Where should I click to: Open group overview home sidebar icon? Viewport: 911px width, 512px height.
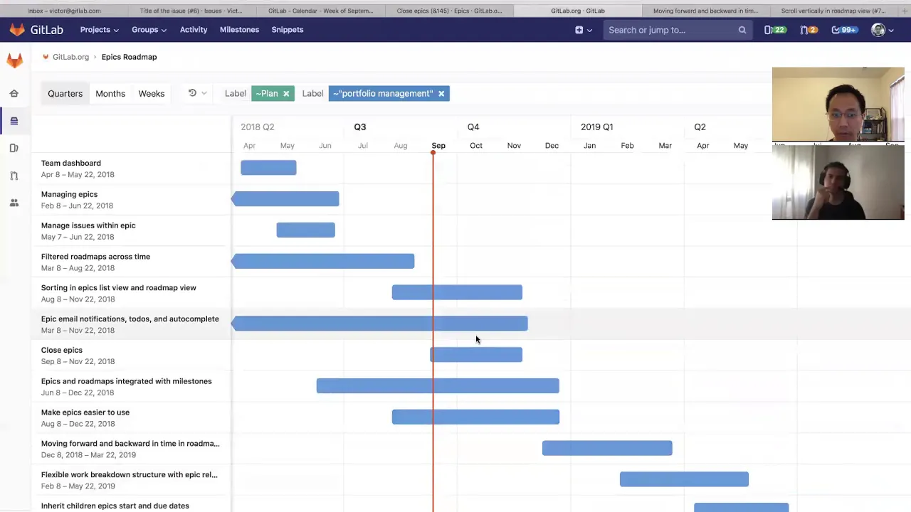tap(14, 93)
